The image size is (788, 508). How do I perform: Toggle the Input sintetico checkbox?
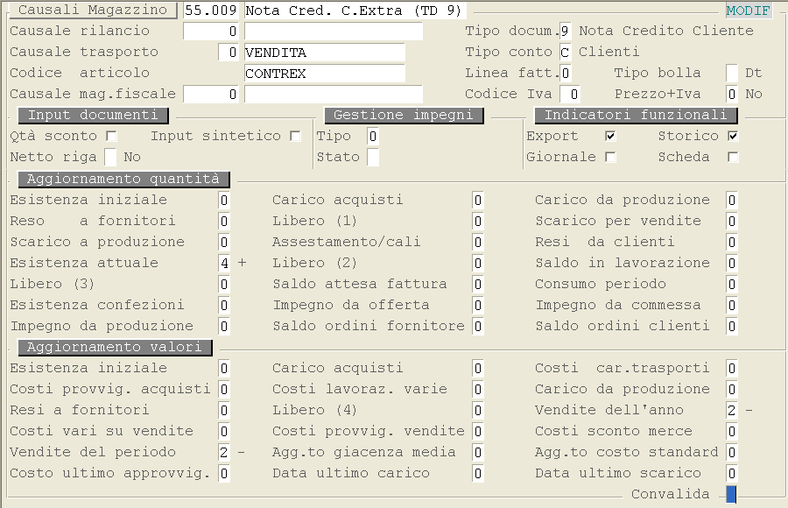tap(295, 137)
